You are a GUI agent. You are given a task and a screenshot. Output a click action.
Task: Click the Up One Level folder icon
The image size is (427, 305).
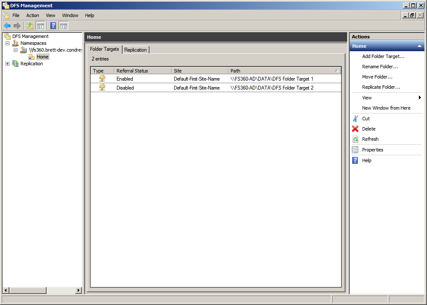coord(30,26)
